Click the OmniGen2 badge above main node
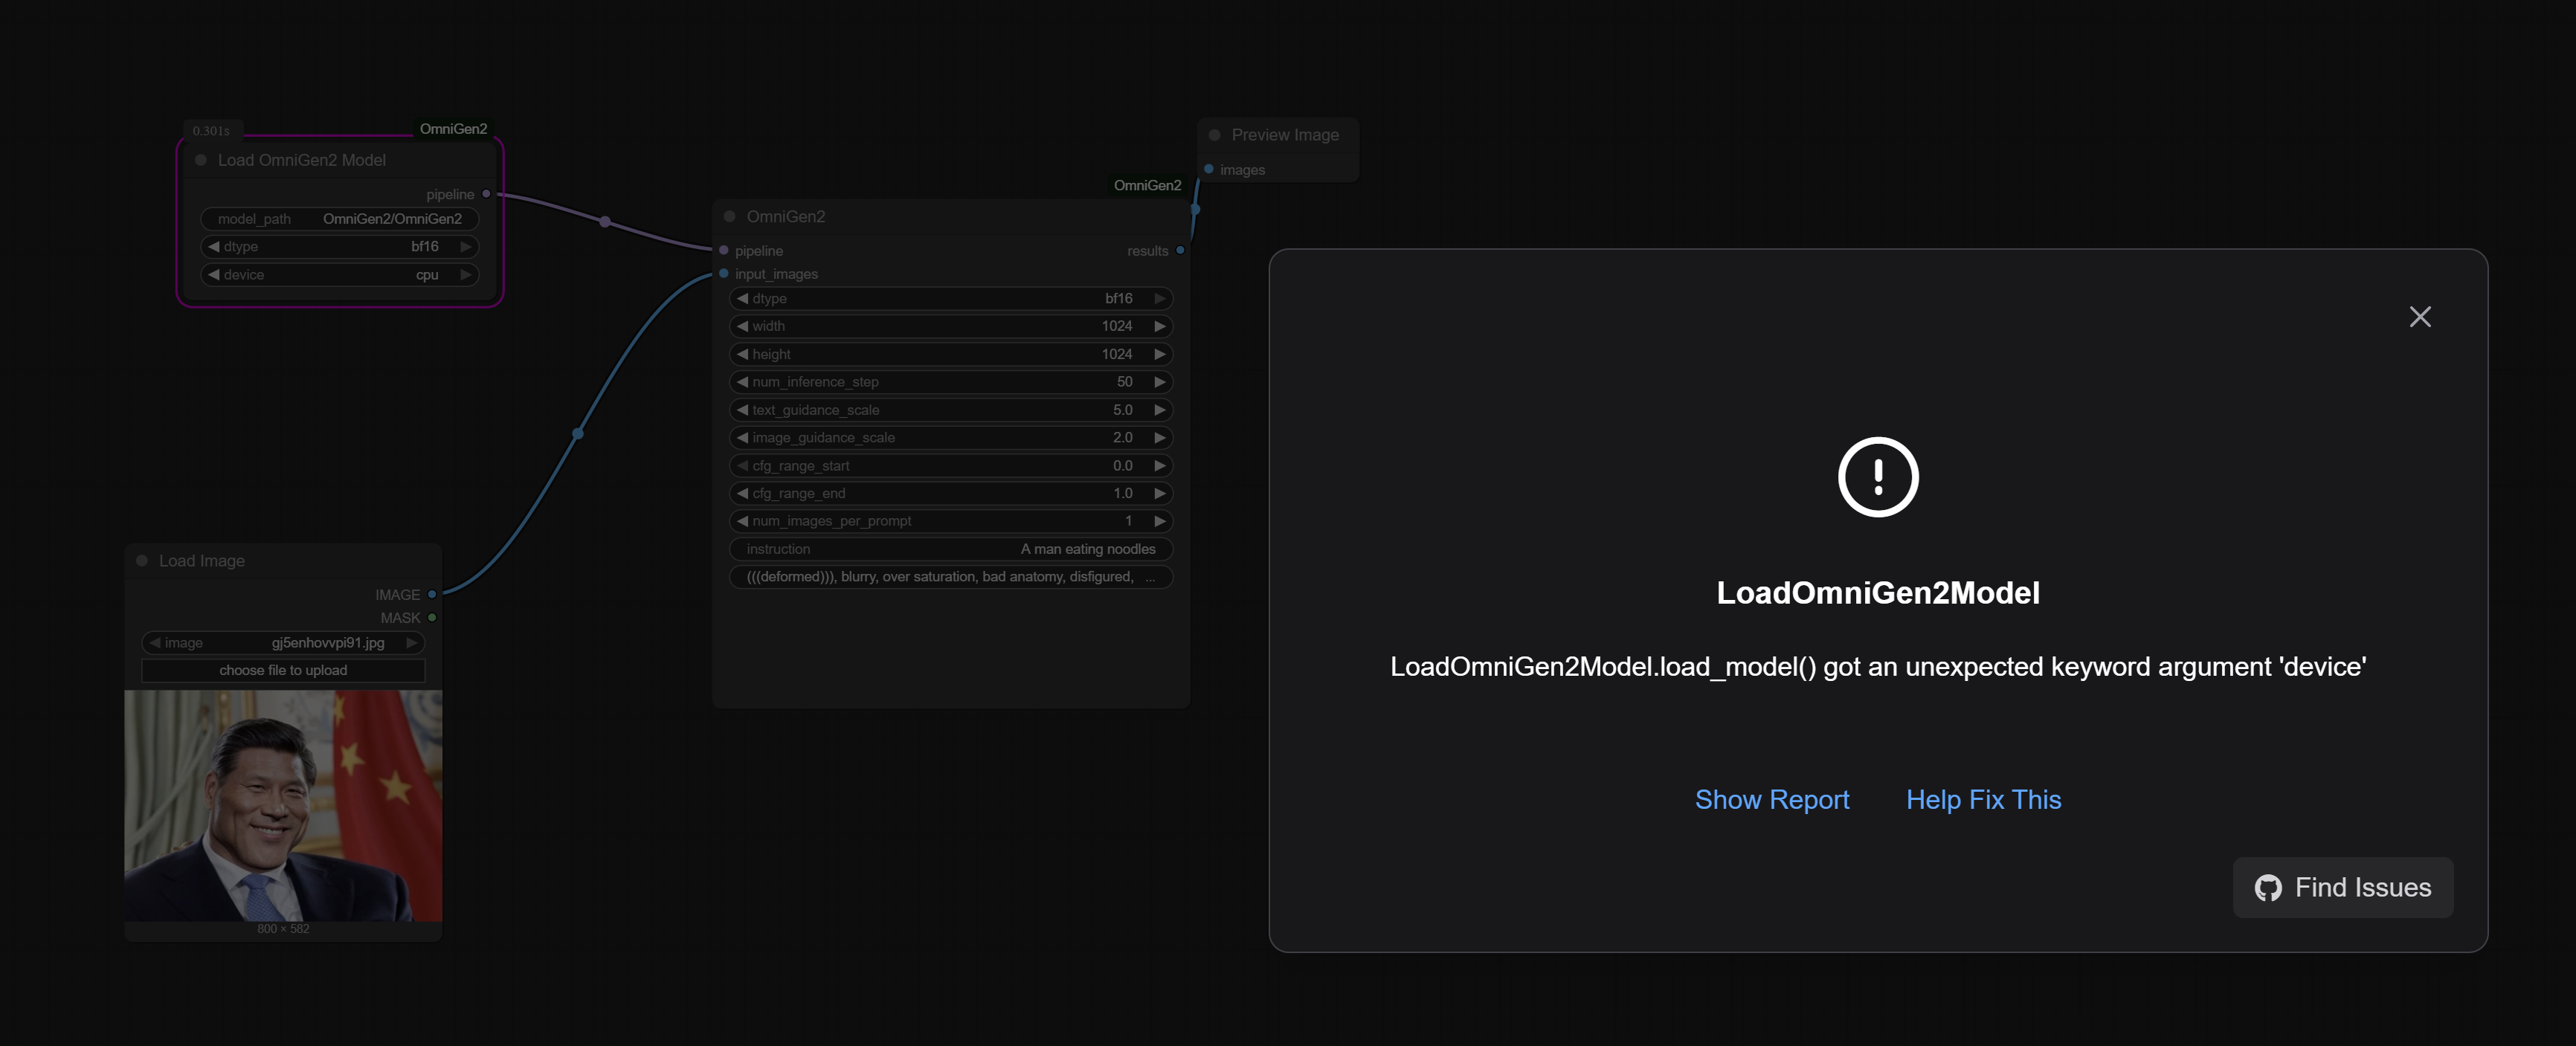The width and height of the screenshot is (2576, 1046). [1147, 186]
